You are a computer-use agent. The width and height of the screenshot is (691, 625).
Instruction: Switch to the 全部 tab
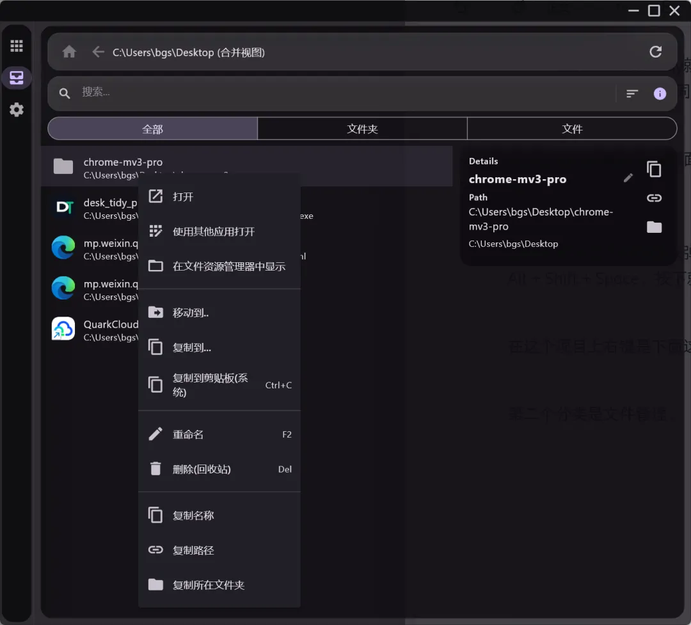click(152, 129)
